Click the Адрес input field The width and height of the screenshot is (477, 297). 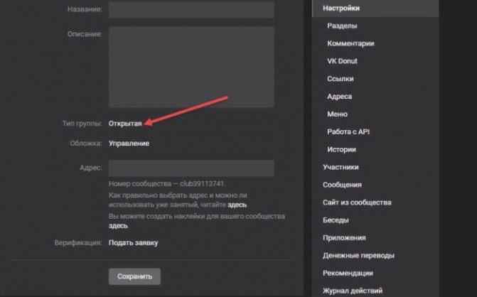click(191, 168)
